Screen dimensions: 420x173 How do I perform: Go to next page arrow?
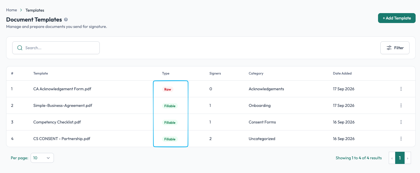tap(407, 158)
